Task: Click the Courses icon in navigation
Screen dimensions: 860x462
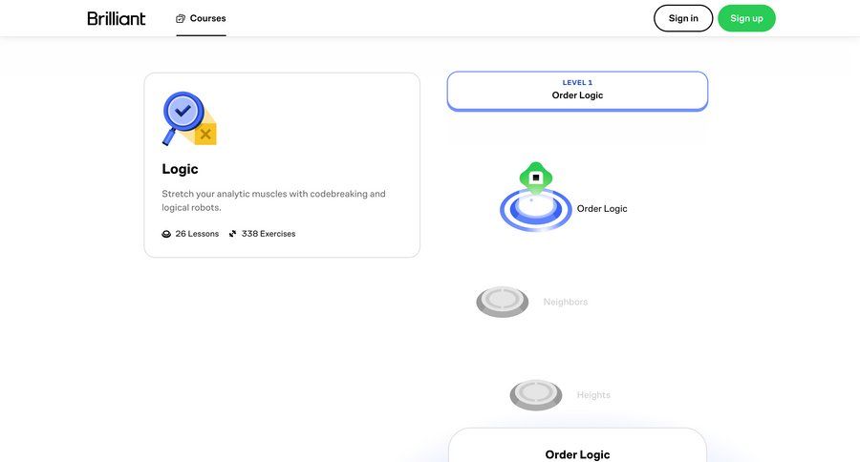Action: point(181,18)
